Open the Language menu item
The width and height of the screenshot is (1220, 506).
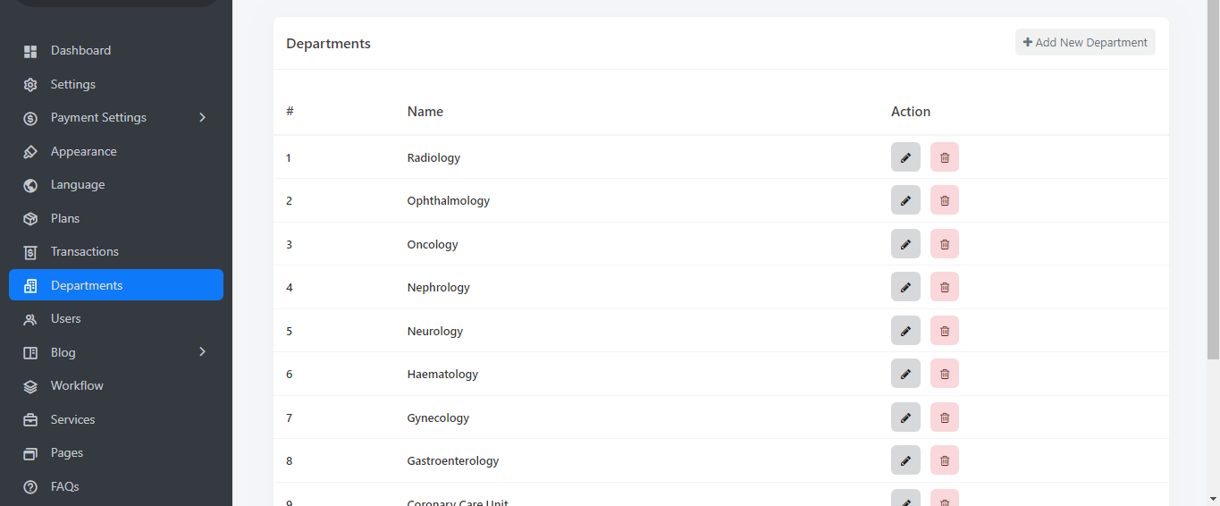tap(78, 185)
